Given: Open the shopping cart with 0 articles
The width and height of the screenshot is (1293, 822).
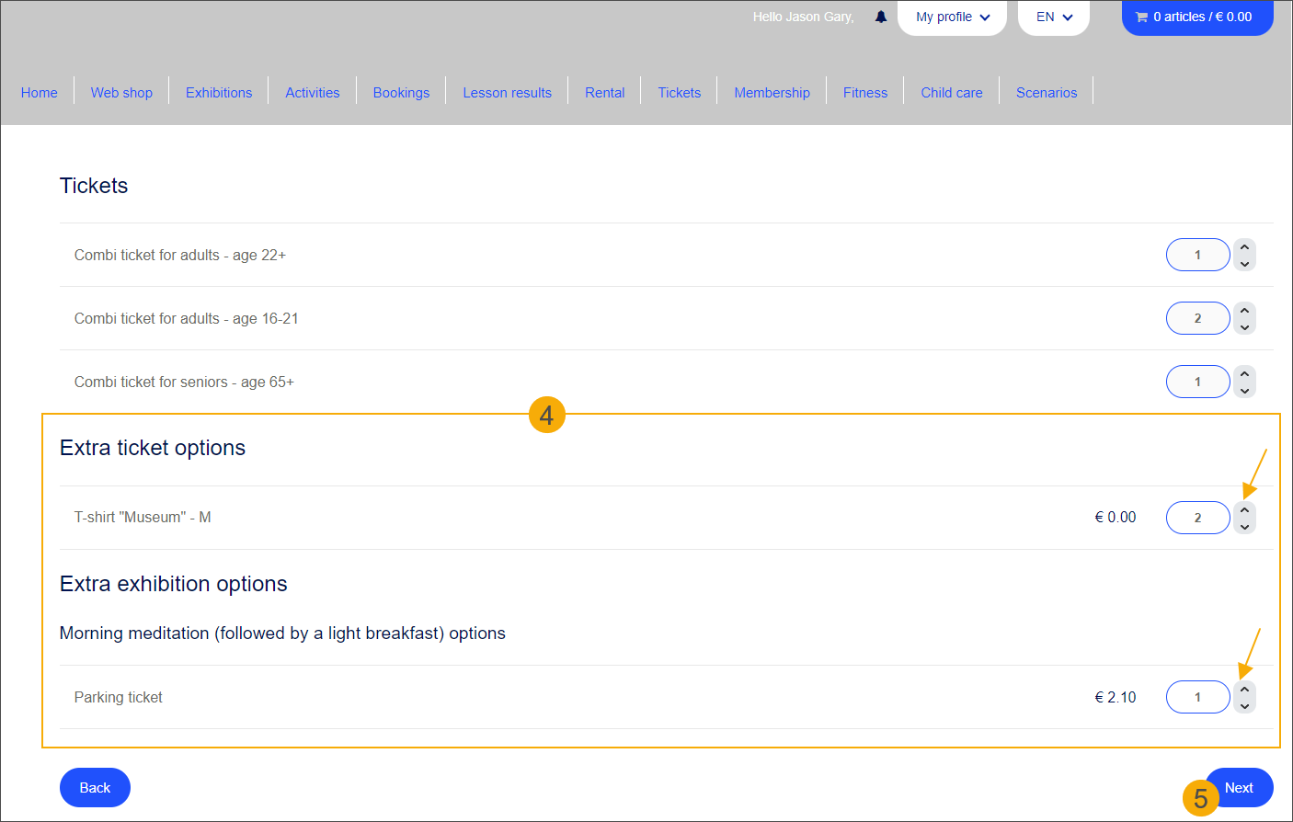Looking at the screenshot, I should tap(1196, 17).
